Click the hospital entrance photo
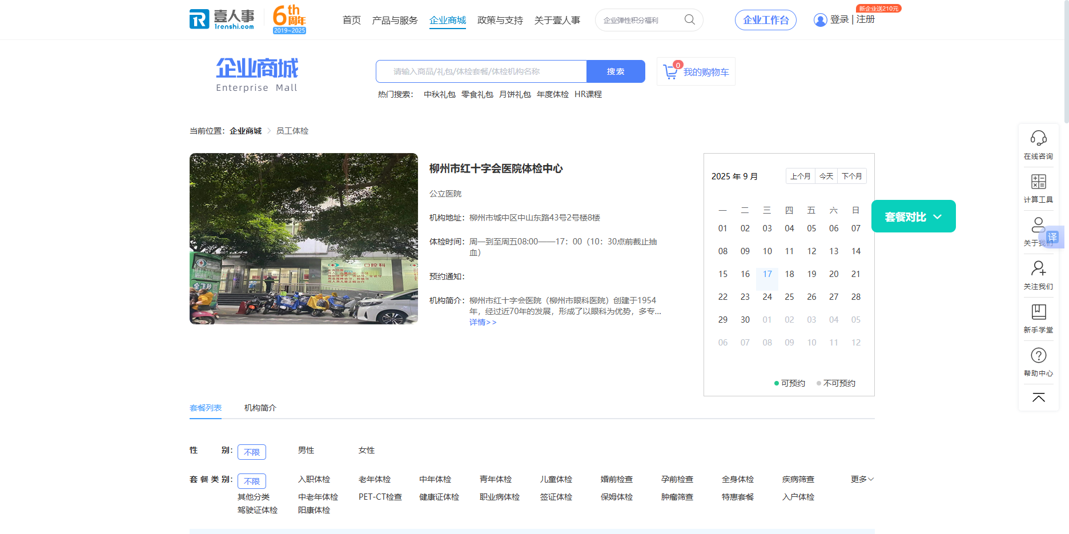Image resolution: width=1069 pixels, height=534 pixels. tap(304, 239)
